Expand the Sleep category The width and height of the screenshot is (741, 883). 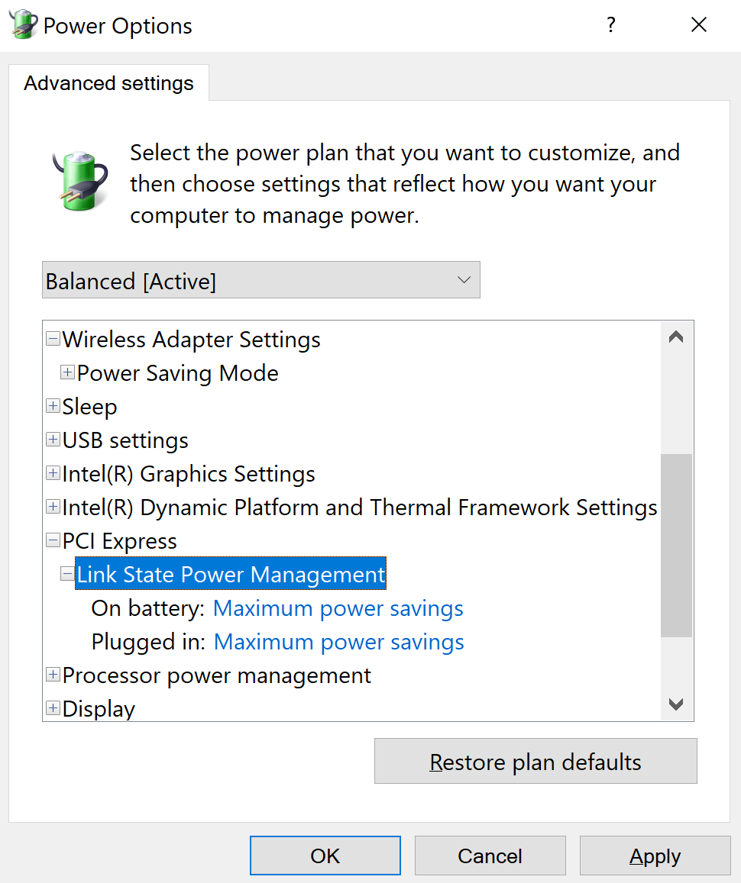(53, 406)
